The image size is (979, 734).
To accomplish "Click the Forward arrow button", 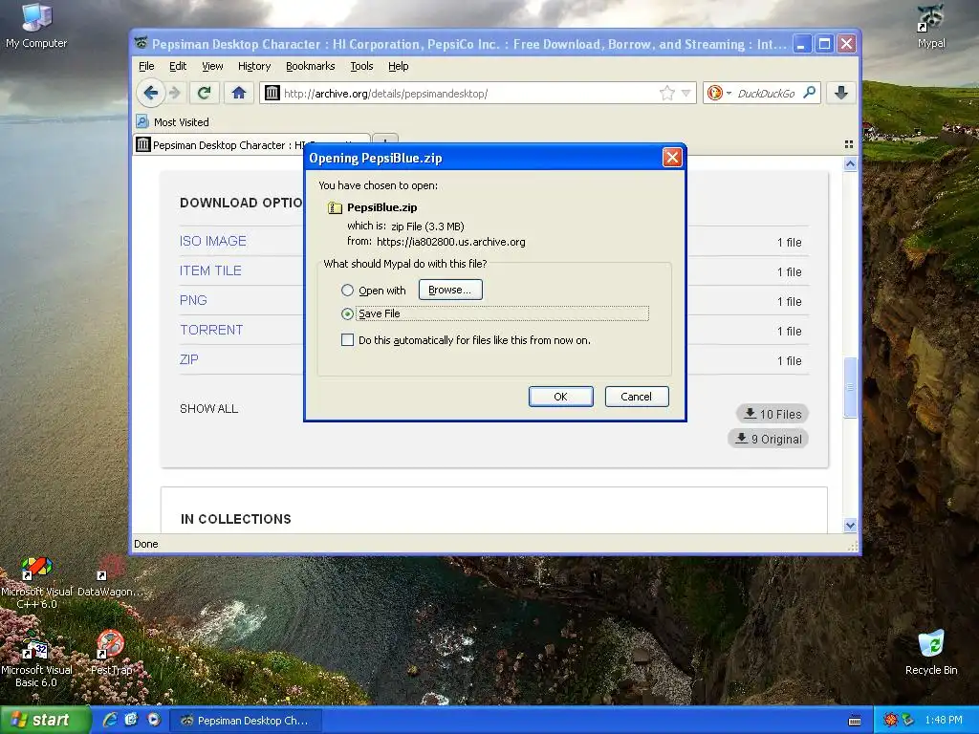I will 175,93.
